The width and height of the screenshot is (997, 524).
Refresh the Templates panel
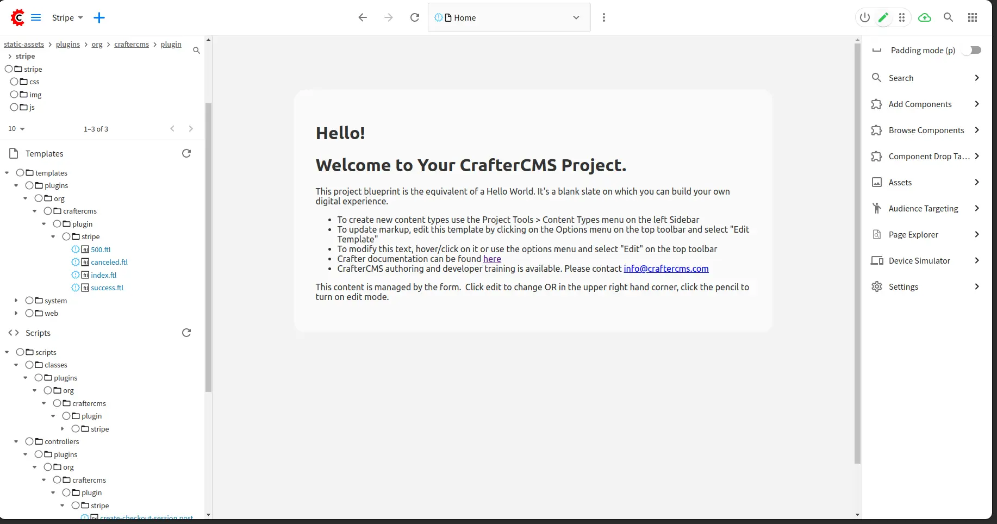tap(186, 153)
